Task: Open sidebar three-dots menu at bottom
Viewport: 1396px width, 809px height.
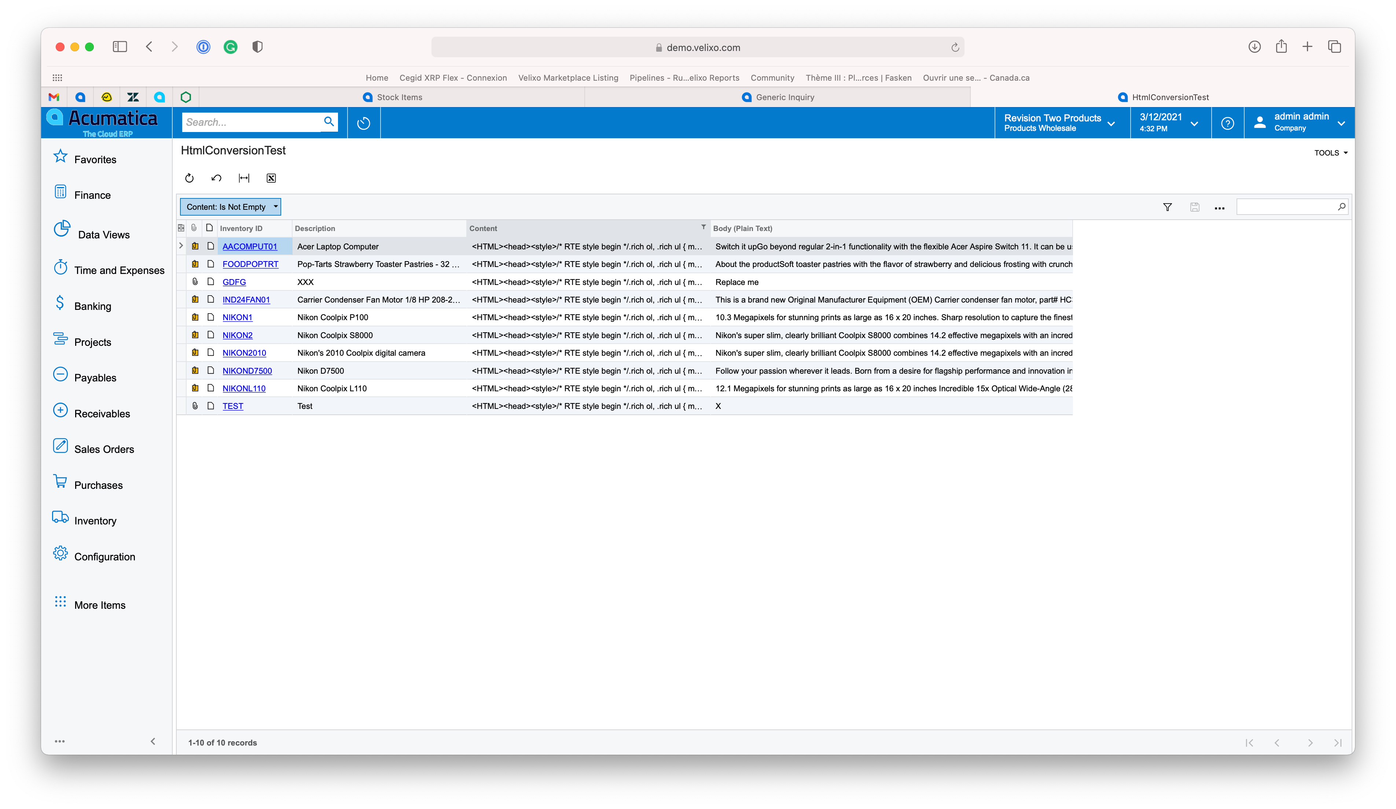Action: (x=60, y=741)
